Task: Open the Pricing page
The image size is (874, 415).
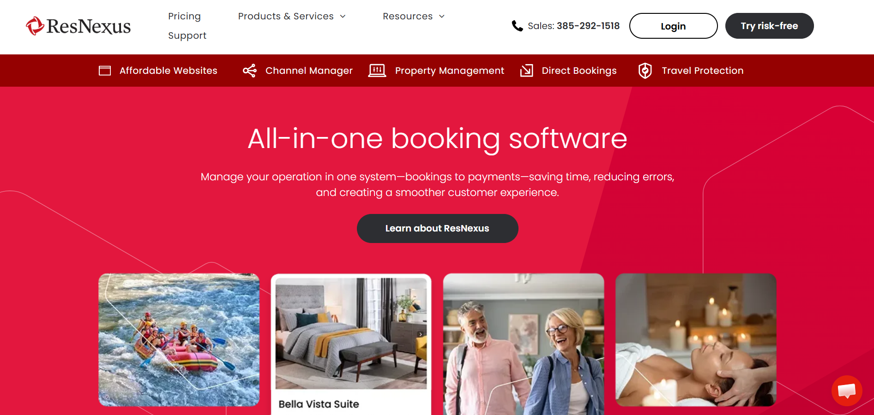Action: pos(184,16)
